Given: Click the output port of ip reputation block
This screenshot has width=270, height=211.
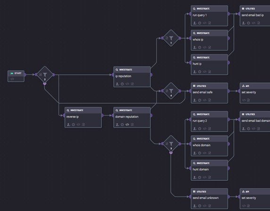Looking at the screenshot, I should 151,75.
